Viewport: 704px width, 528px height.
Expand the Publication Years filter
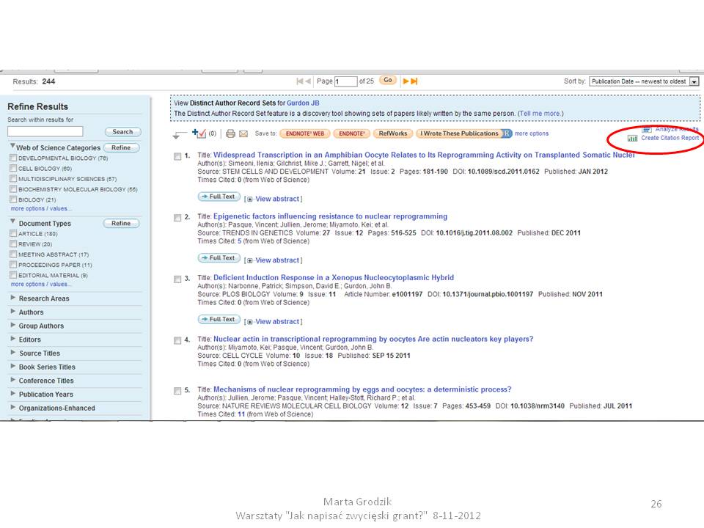[x=13, y=393]
